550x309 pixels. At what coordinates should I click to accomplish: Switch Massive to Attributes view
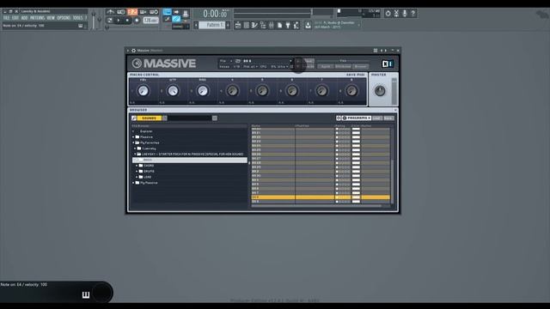[x=343, y=66]
